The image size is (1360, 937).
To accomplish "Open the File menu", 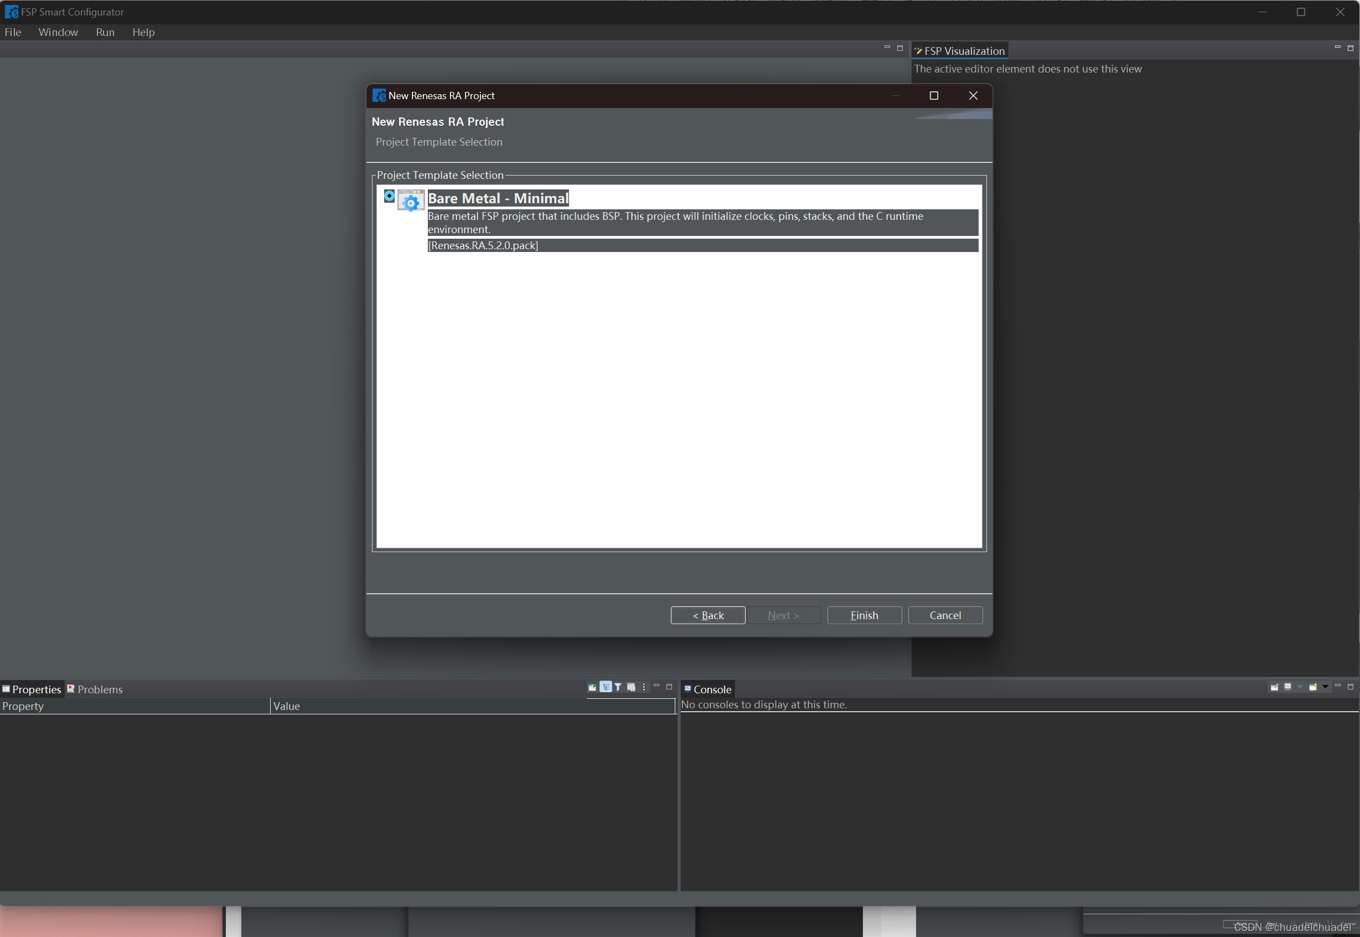I will (x=13, y=32).
